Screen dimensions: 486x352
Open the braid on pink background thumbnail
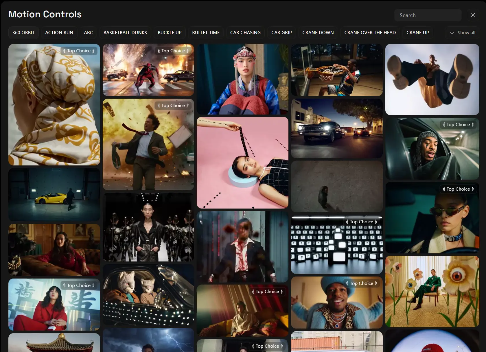pyautogui.click(x=242, y=163)
